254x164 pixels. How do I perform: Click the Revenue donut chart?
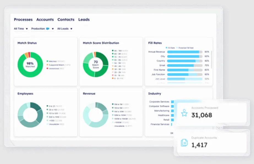click(x=95, y=115)
